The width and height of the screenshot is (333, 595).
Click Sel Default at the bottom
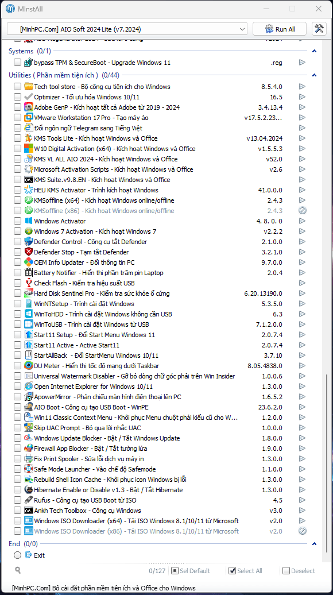[191, 571]
